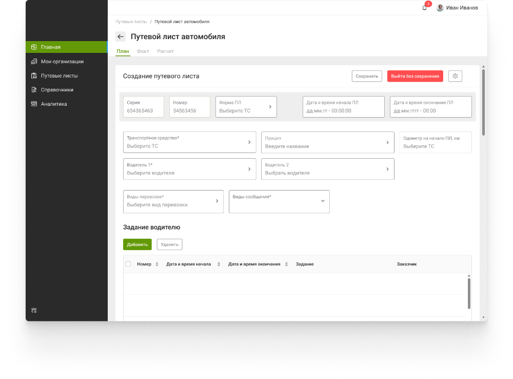Collapse the sidebar with bottom icon

pos(34,310)
